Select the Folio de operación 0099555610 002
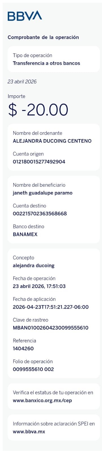Image resolution: width=102 pixels, height=456 pixels. pyautogui.click(x=33, y=369)
